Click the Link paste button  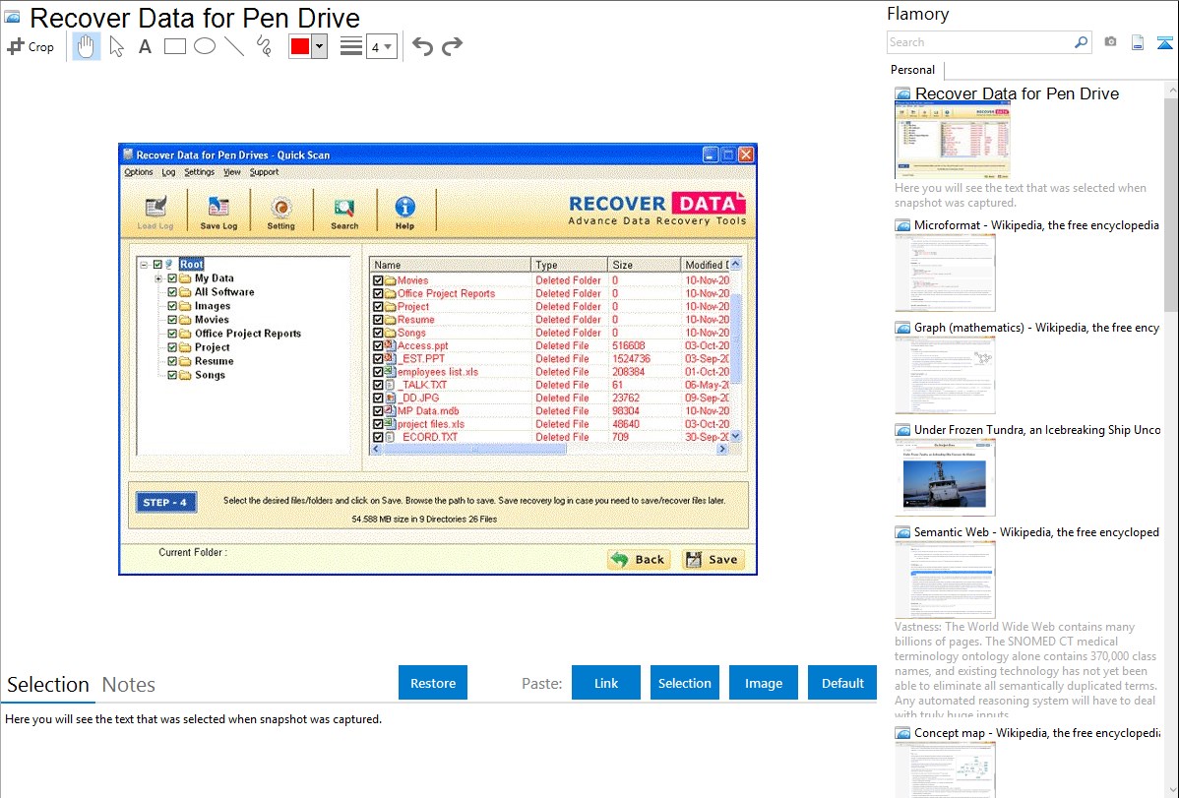(x=606, y=683)
